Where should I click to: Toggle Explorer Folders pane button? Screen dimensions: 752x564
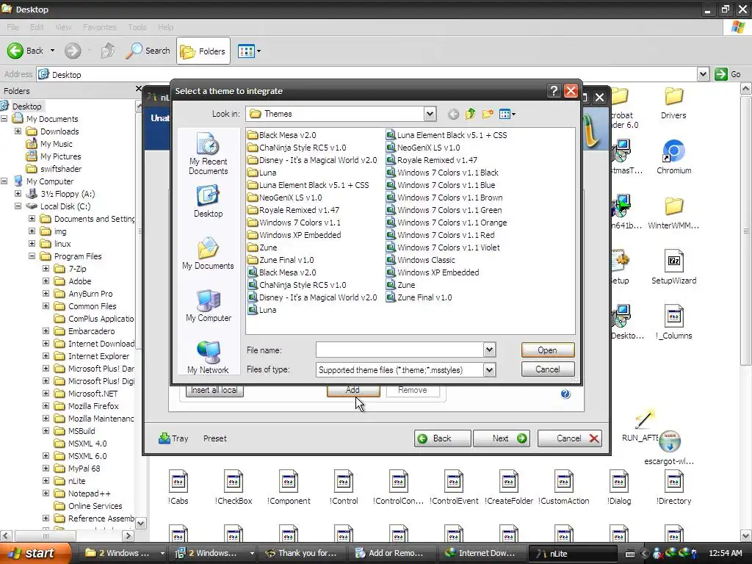tap(203, 51)
